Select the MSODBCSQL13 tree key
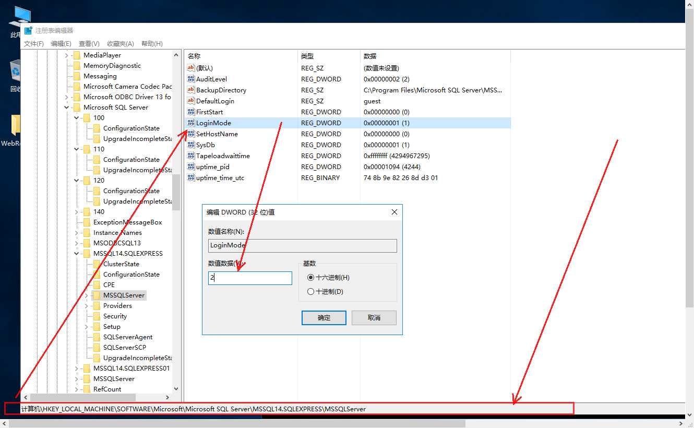 [x=117, y=243]
